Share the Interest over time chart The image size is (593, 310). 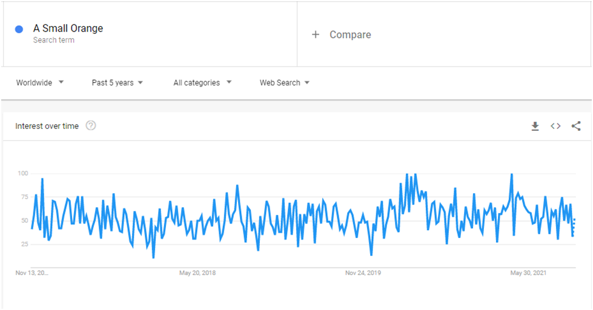(576, 127)
